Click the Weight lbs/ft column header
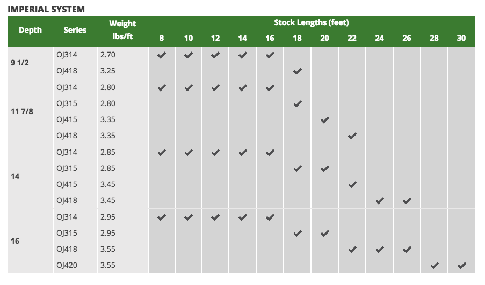Image resolution: width=485 pixels, height=285 pixels. tap(122, 30)
